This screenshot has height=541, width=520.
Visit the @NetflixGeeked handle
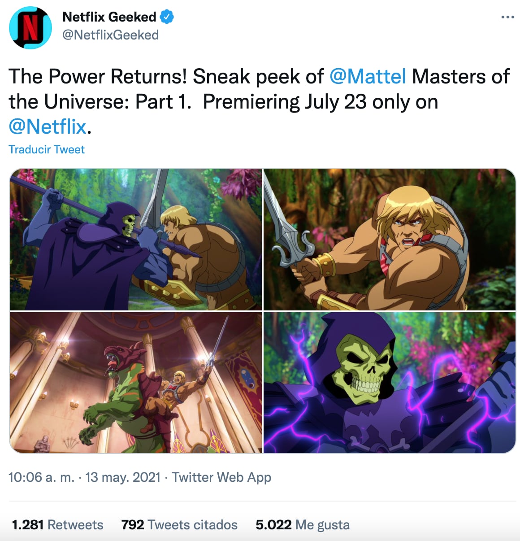[111, 35]
